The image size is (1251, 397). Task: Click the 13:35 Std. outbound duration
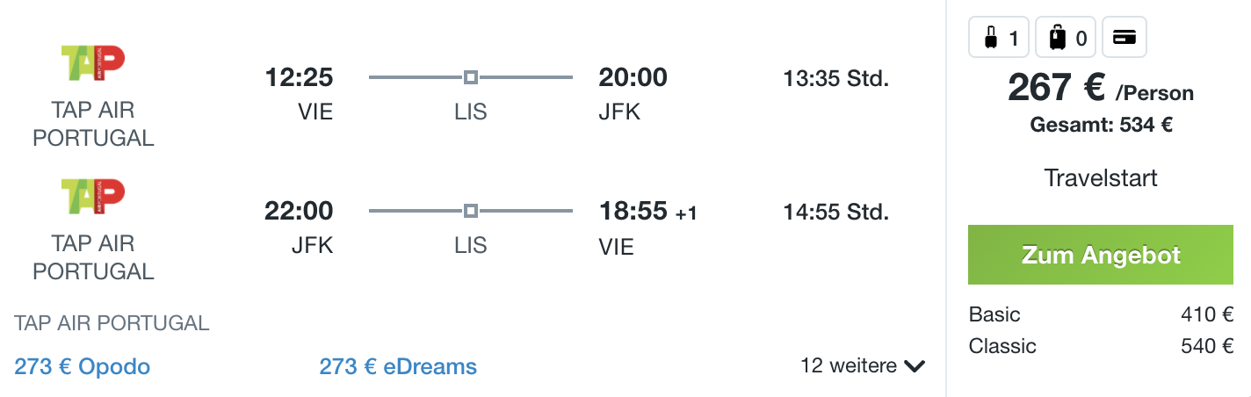click(x=836, y=78)
